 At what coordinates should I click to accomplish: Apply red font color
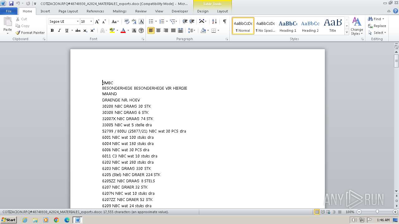pyautogui.click(x=123, y=30)
